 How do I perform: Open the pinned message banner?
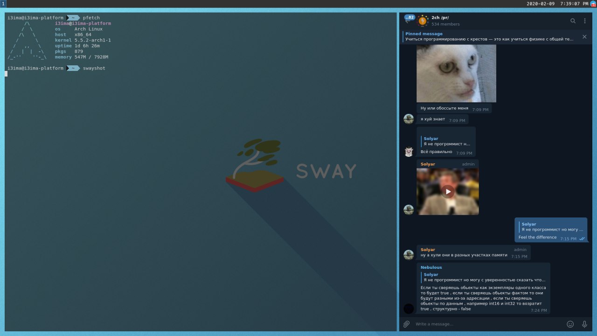pyautogui.click(x=490, y=36)
